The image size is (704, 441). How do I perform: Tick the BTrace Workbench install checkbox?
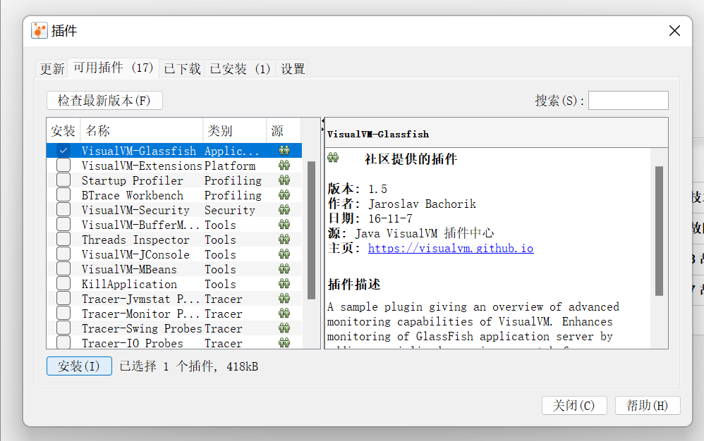tap(63, 195)
